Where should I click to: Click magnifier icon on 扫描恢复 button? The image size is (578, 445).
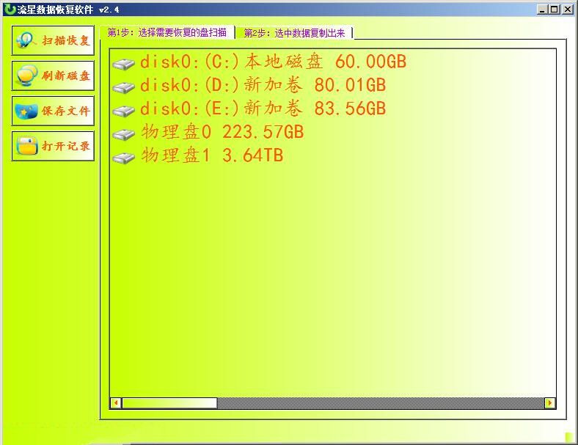[x=26, y=40]
